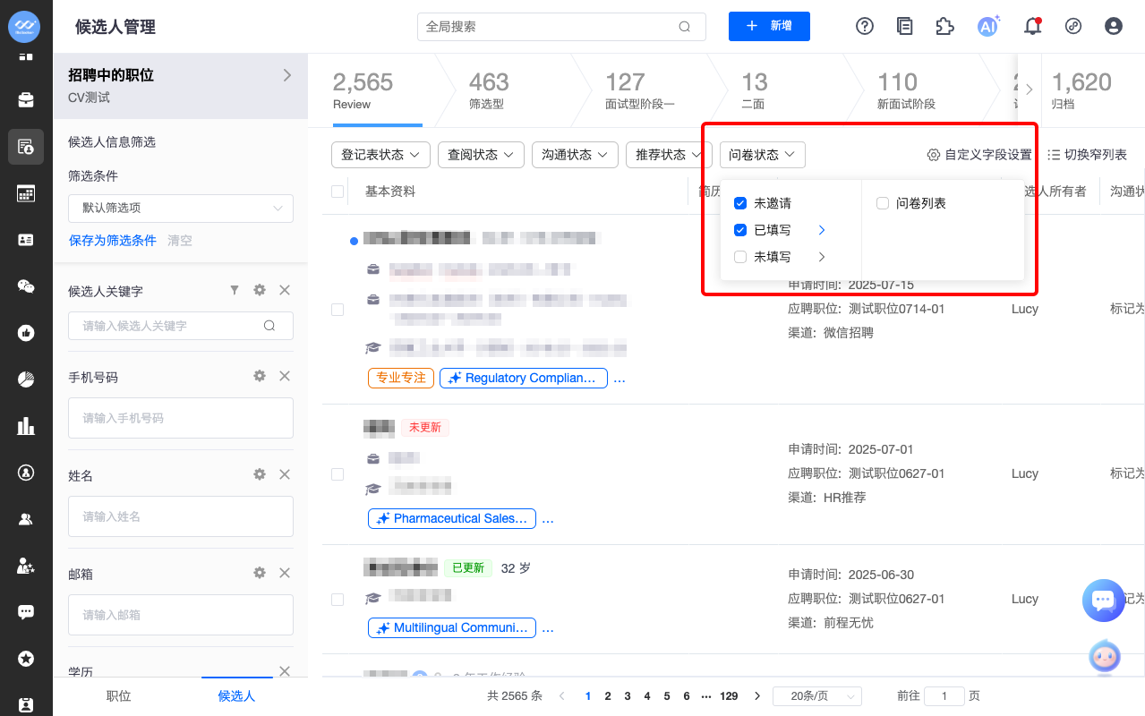Switch to the 新面试阶段 stage tab

point(906,89)
